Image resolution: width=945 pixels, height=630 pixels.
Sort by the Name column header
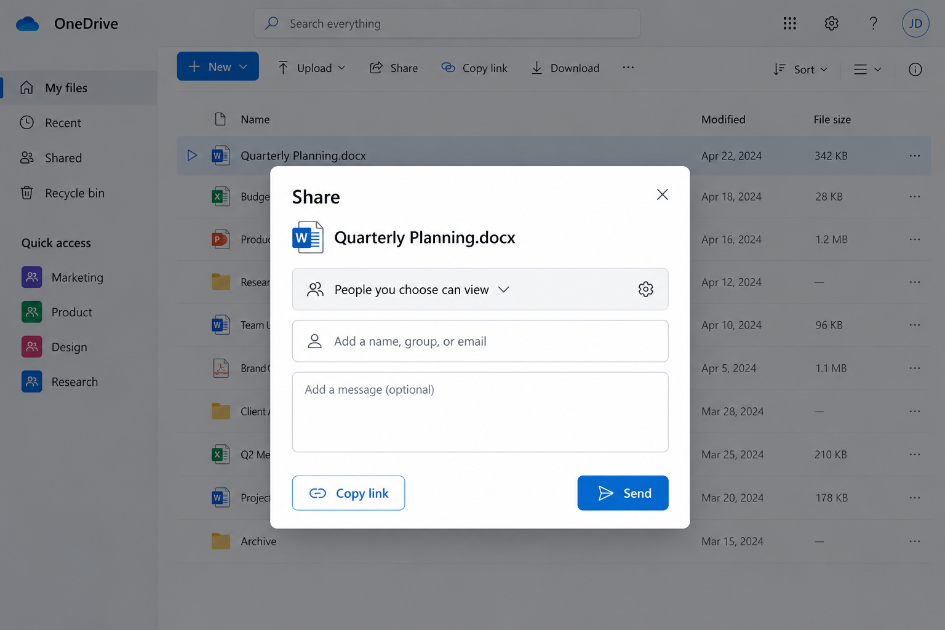[255, 119]
